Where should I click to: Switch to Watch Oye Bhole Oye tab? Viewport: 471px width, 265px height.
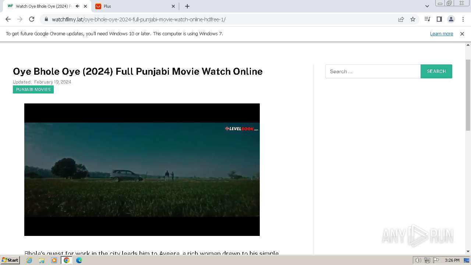click(43, 6)
